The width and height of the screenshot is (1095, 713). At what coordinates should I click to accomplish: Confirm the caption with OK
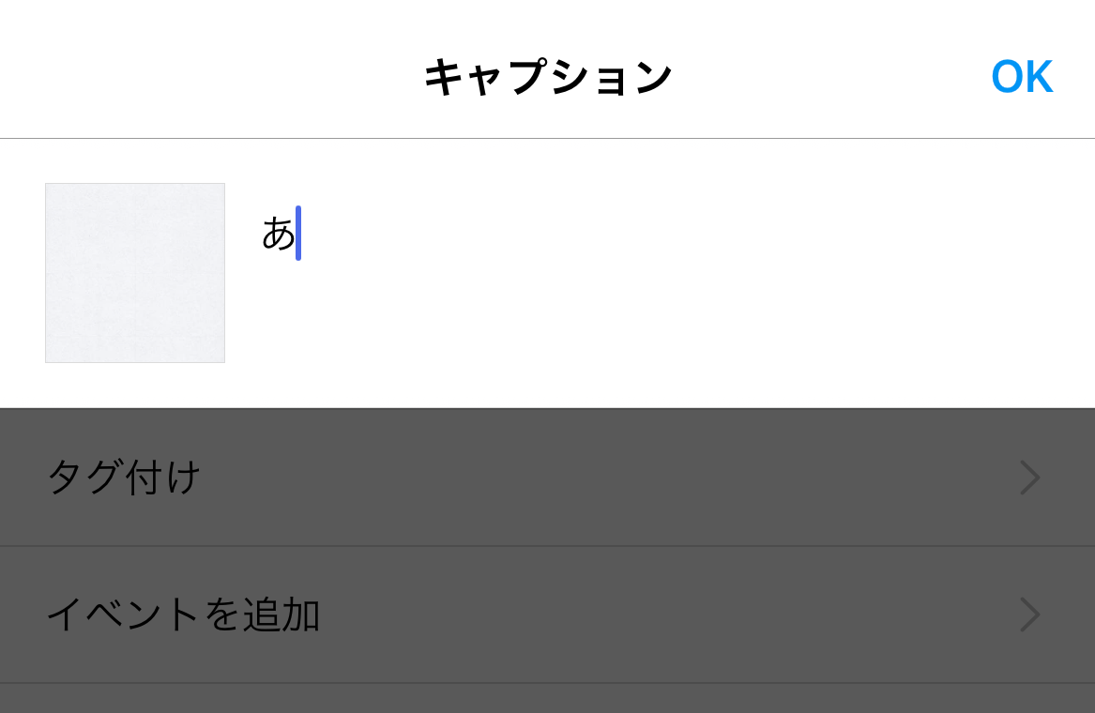click(x=1022, y=76)
